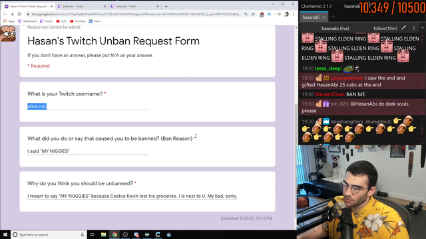
Task: Click the microphone icon in taskbar search
Action: (x=83, y=234)
